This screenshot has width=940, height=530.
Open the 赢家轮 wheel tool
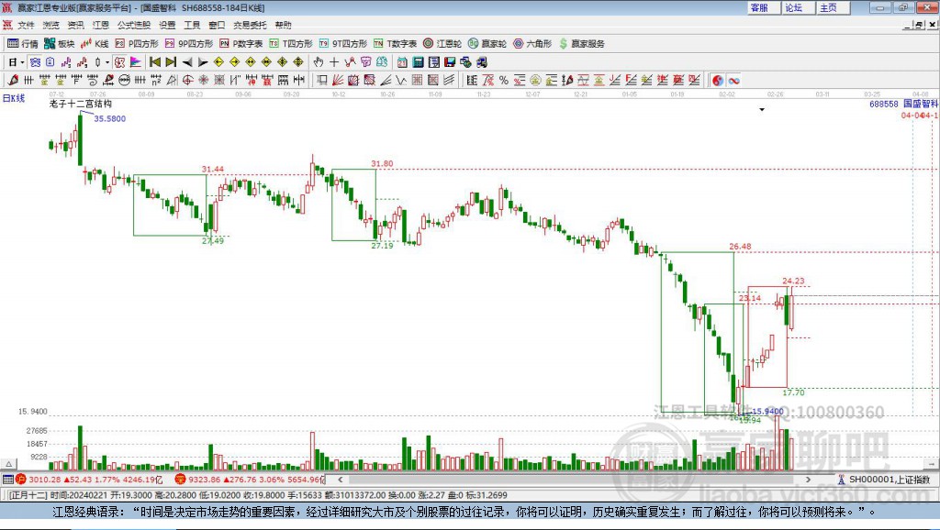point(487,44)
